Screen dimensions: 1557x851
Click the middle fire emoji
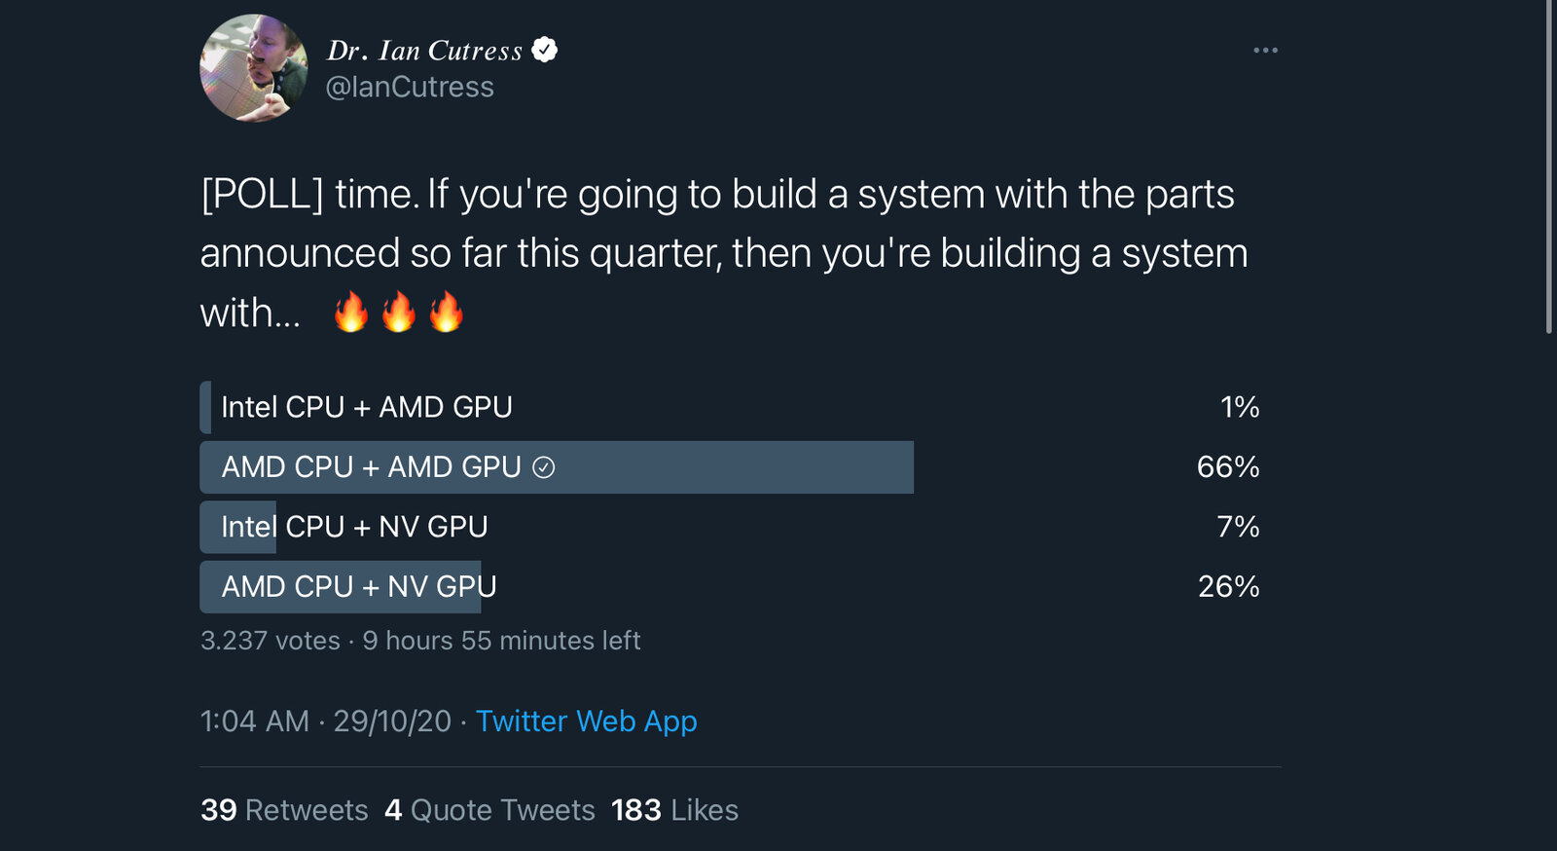point(399,313)
